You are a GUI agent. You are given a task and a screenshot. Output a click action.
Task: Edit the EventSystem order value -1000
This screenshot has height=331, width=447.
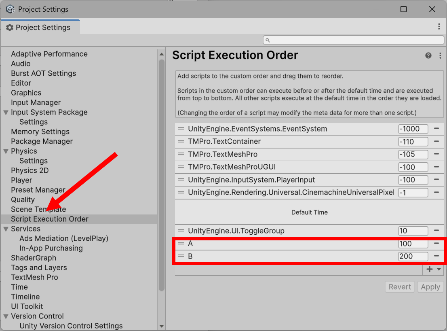click(x=413, y=129)
